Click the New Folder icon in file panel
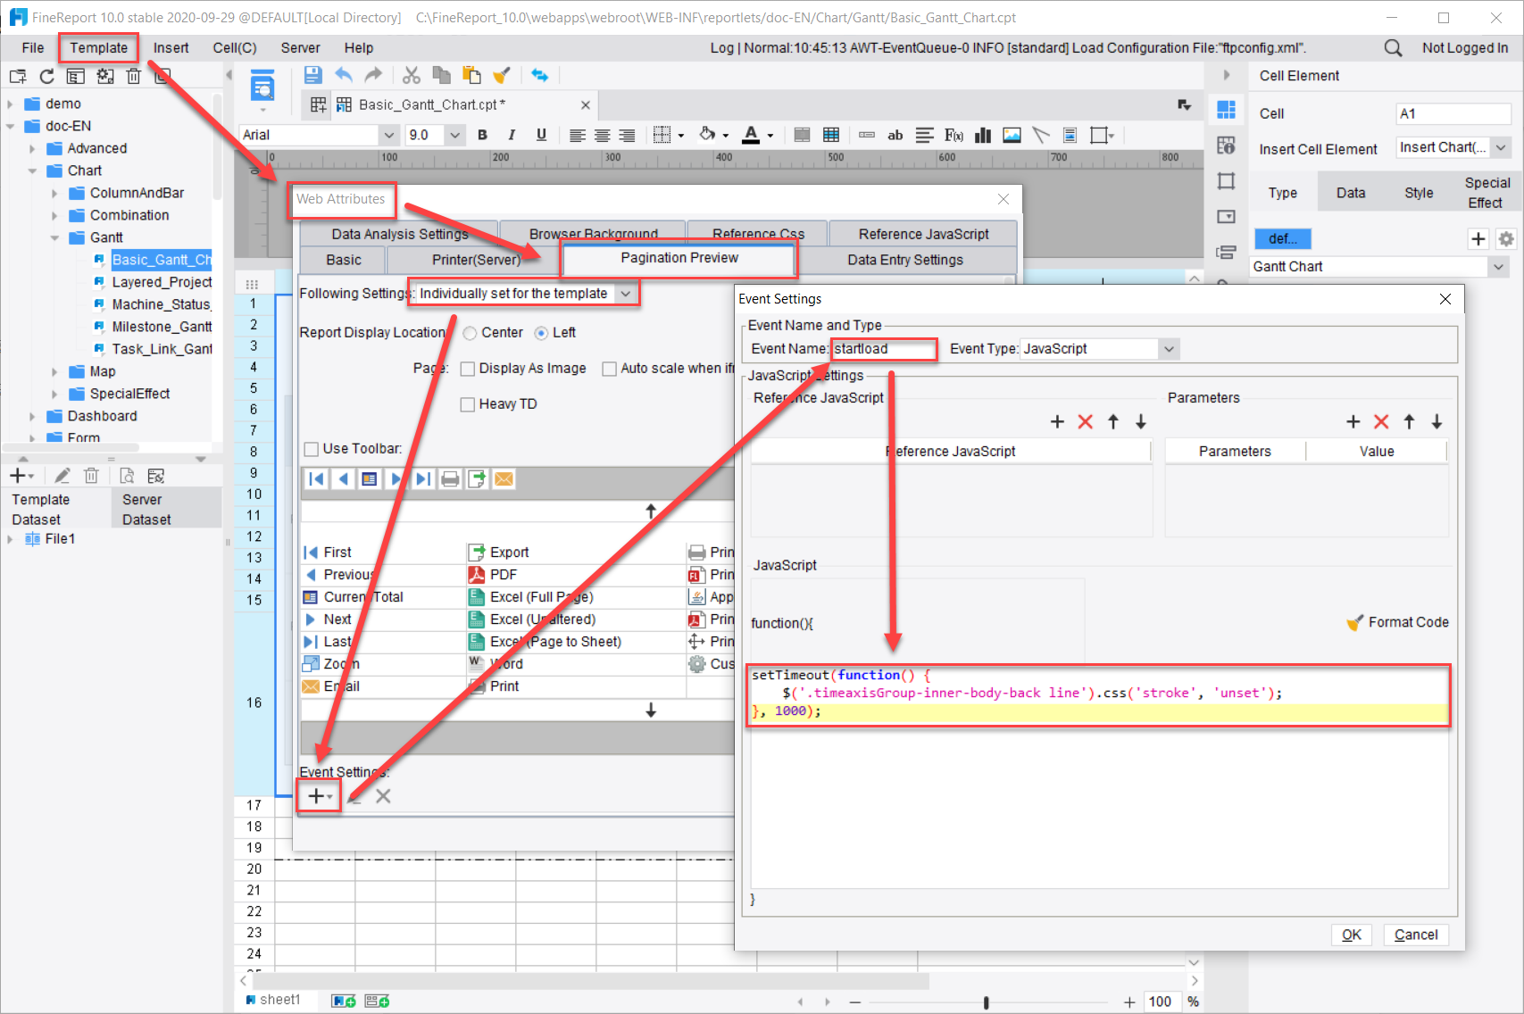The width and height of the screenshot is (1524, 1014). [x=18, y=77]
